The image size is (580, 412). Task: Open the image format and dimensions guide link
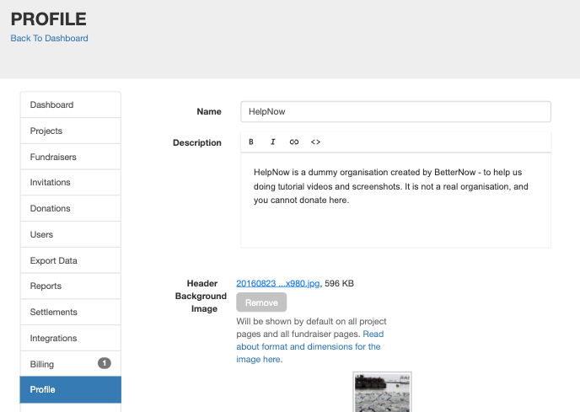[x=309, y=346]
